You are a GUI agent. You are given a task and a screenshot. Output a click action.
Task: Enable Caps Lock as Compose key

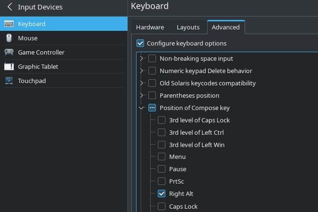click(x=162, y=206)
